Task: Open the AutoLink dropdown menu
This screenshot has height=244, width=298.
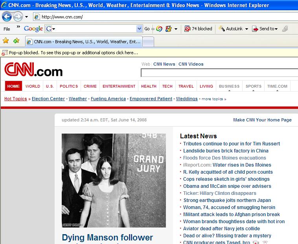Action: coord(246,29)
